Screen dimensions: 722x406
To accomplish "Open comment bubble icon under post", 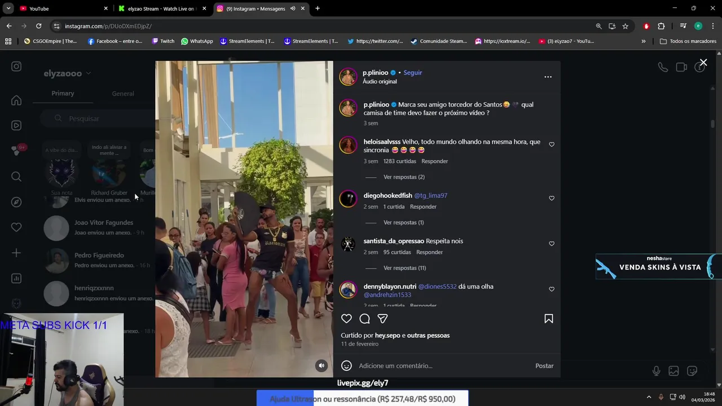I will point(364,319).
